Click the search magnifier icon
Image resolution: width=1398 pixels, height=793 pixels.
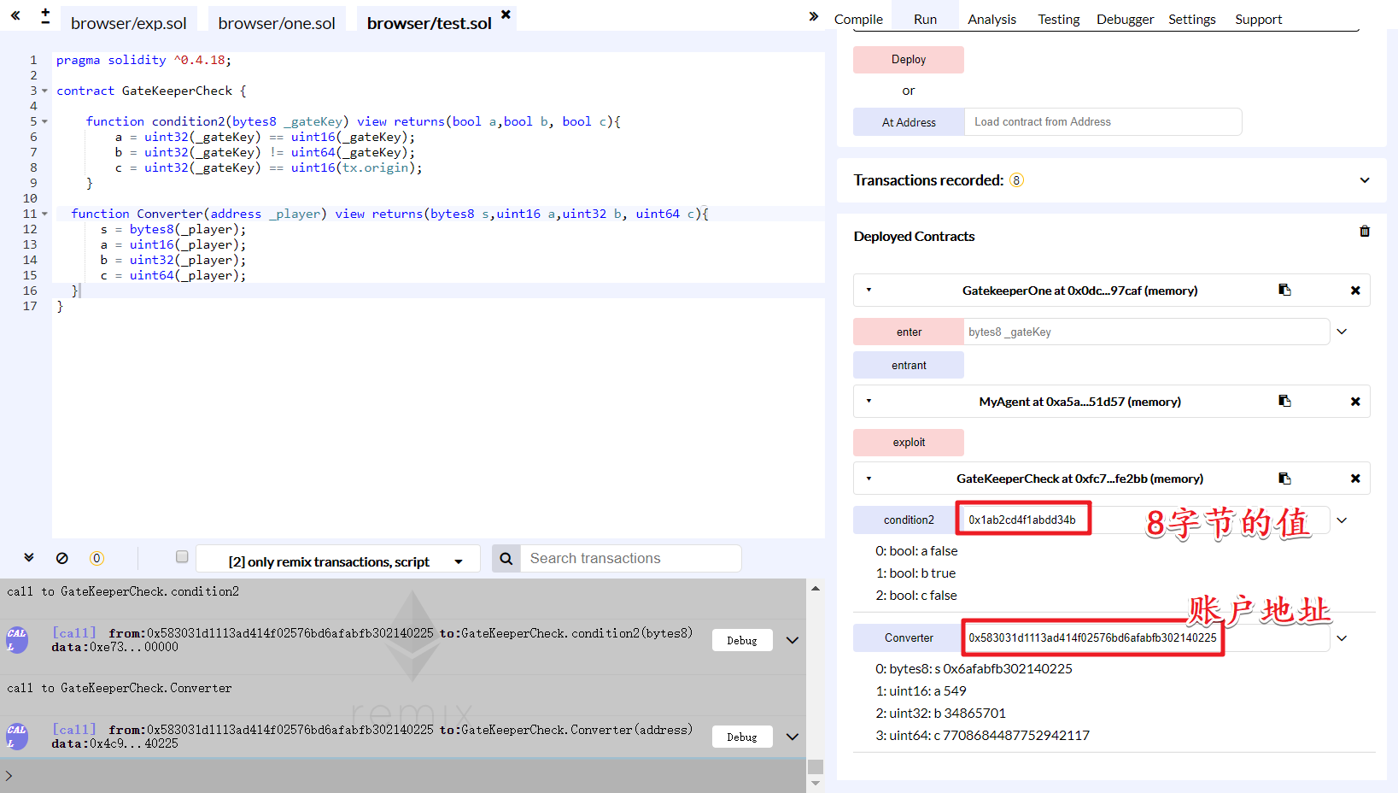[x=506, y=559]
